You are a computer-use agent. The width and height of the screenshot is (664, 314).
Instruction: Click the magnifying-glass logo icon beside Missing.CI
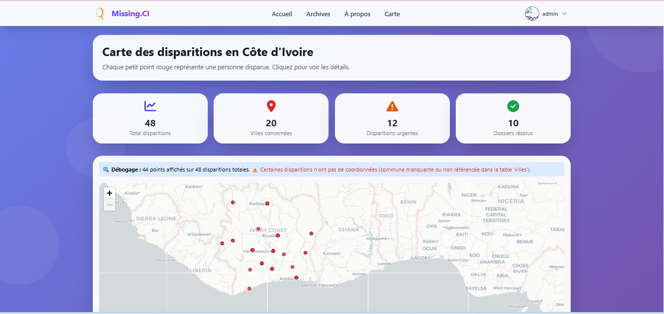pyautogui.click(x=100, y=13)
